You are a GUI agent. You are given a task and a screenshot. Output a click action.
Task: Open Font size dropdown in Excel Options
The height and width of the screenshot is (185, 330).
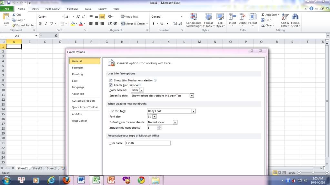(x=155, y=117)
